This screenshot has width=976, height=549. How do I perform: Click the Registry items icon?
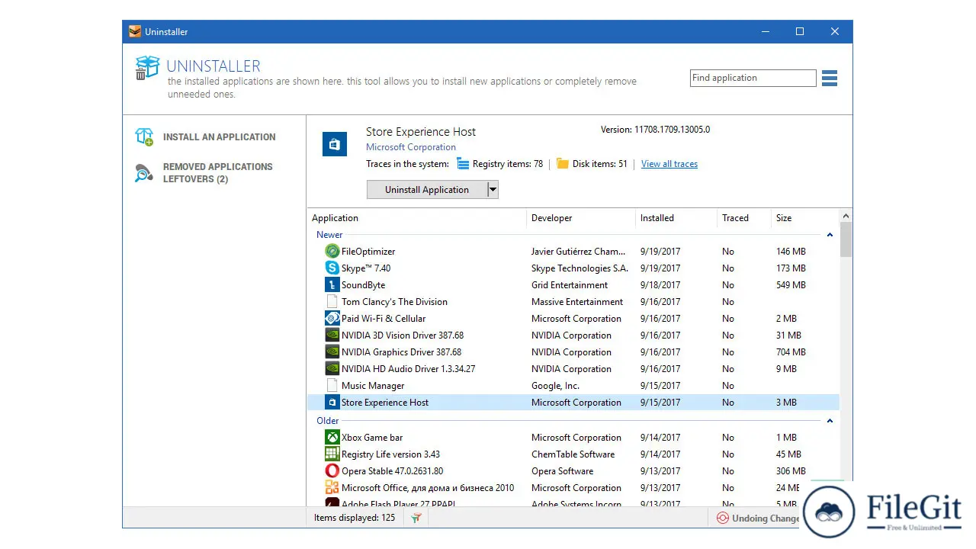[463, 164]
